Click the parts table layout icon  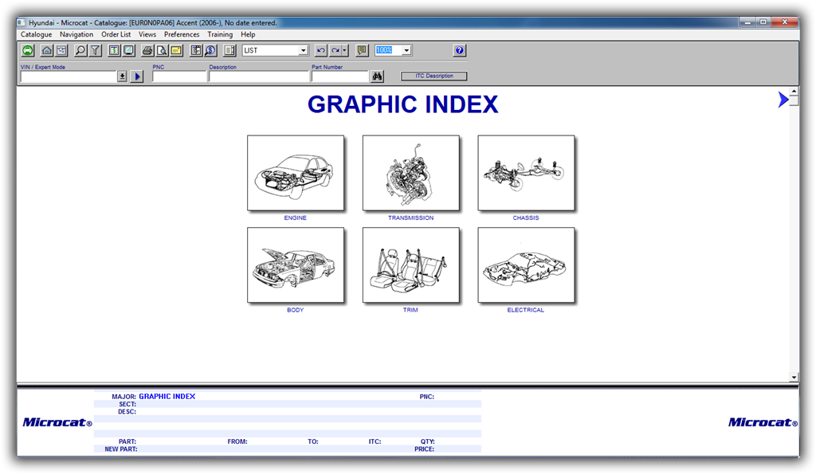196,50
